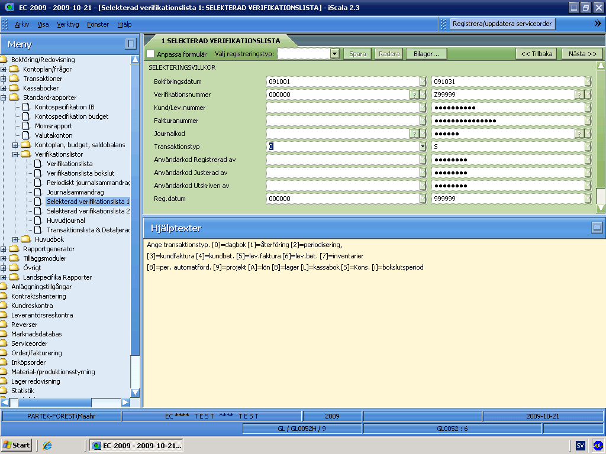This screenshot has height=454, width=606.
Task: Proceed with Nästa >> button
Action: (x=582, y=54)
